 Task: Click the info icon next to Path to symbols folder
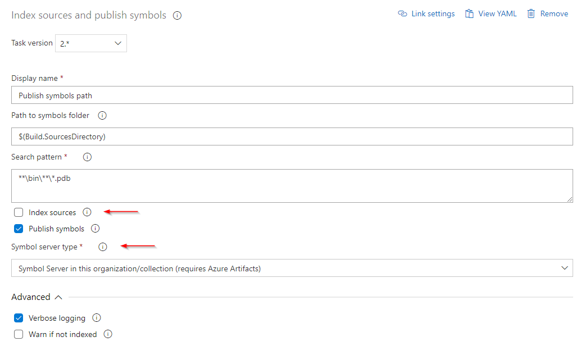(102, 115)
